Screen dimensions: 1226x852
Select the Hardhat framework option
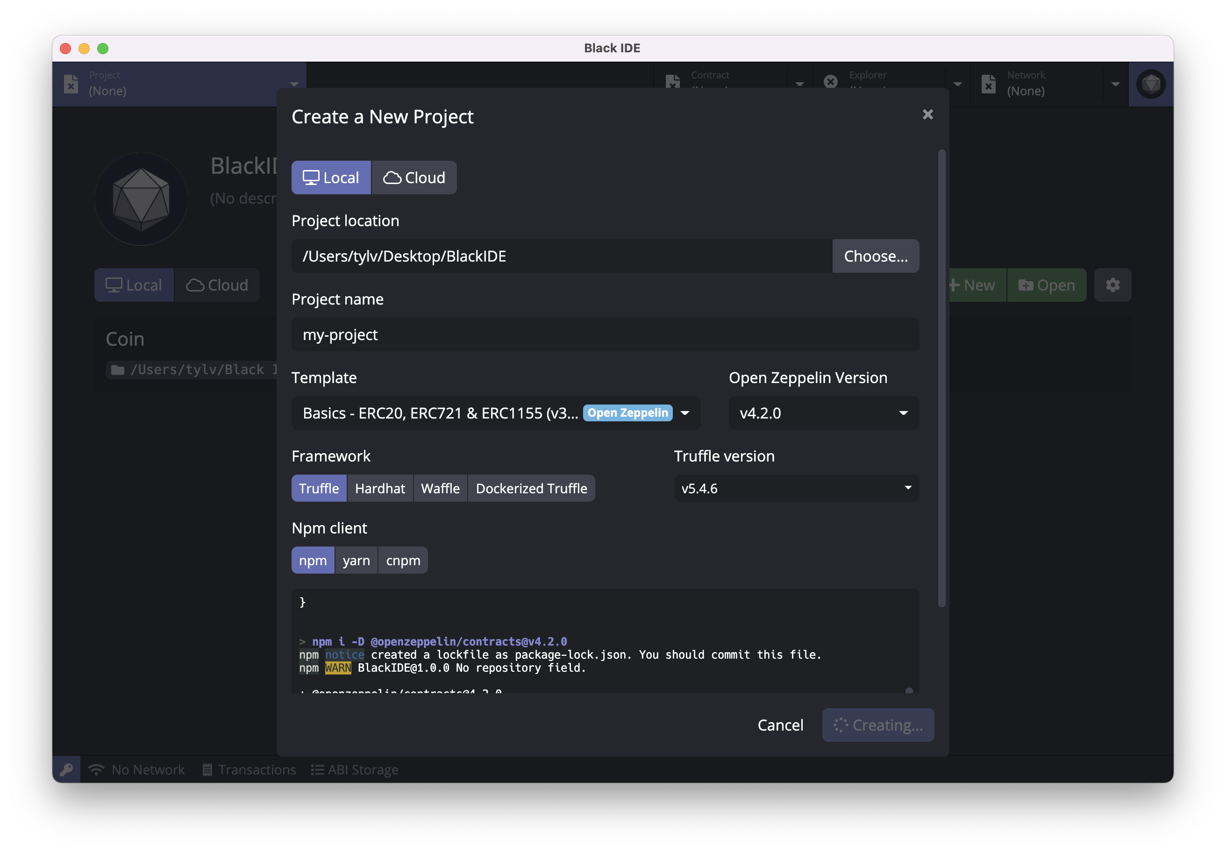pyautogui.click(x=380, y=489)
